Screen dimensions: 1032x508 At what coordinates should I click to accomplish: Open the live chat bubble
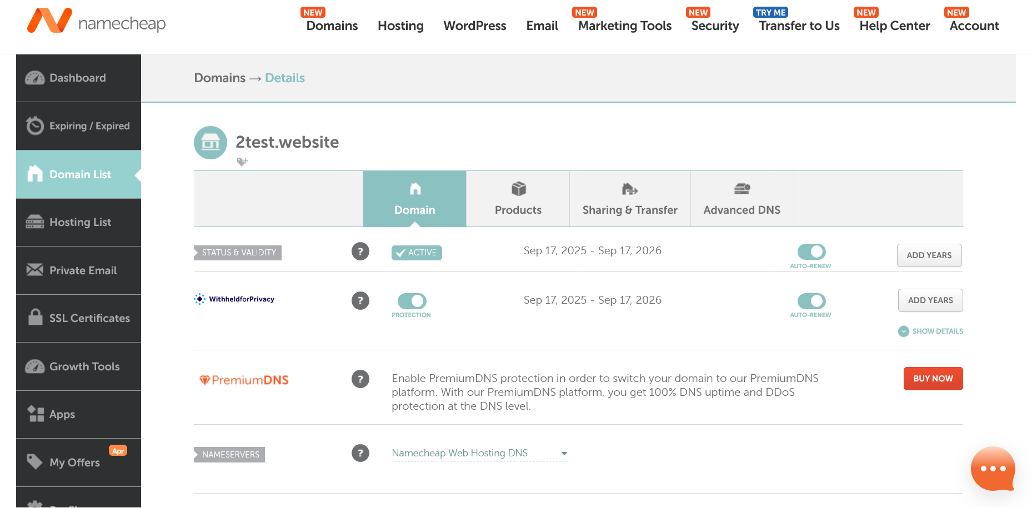pyautogui.click(x=993, y=469)
